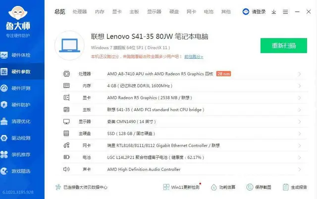Open 游戏精选 pacman icon
Viewport: 317px width, 199px height.
click(x=4, y=171)
